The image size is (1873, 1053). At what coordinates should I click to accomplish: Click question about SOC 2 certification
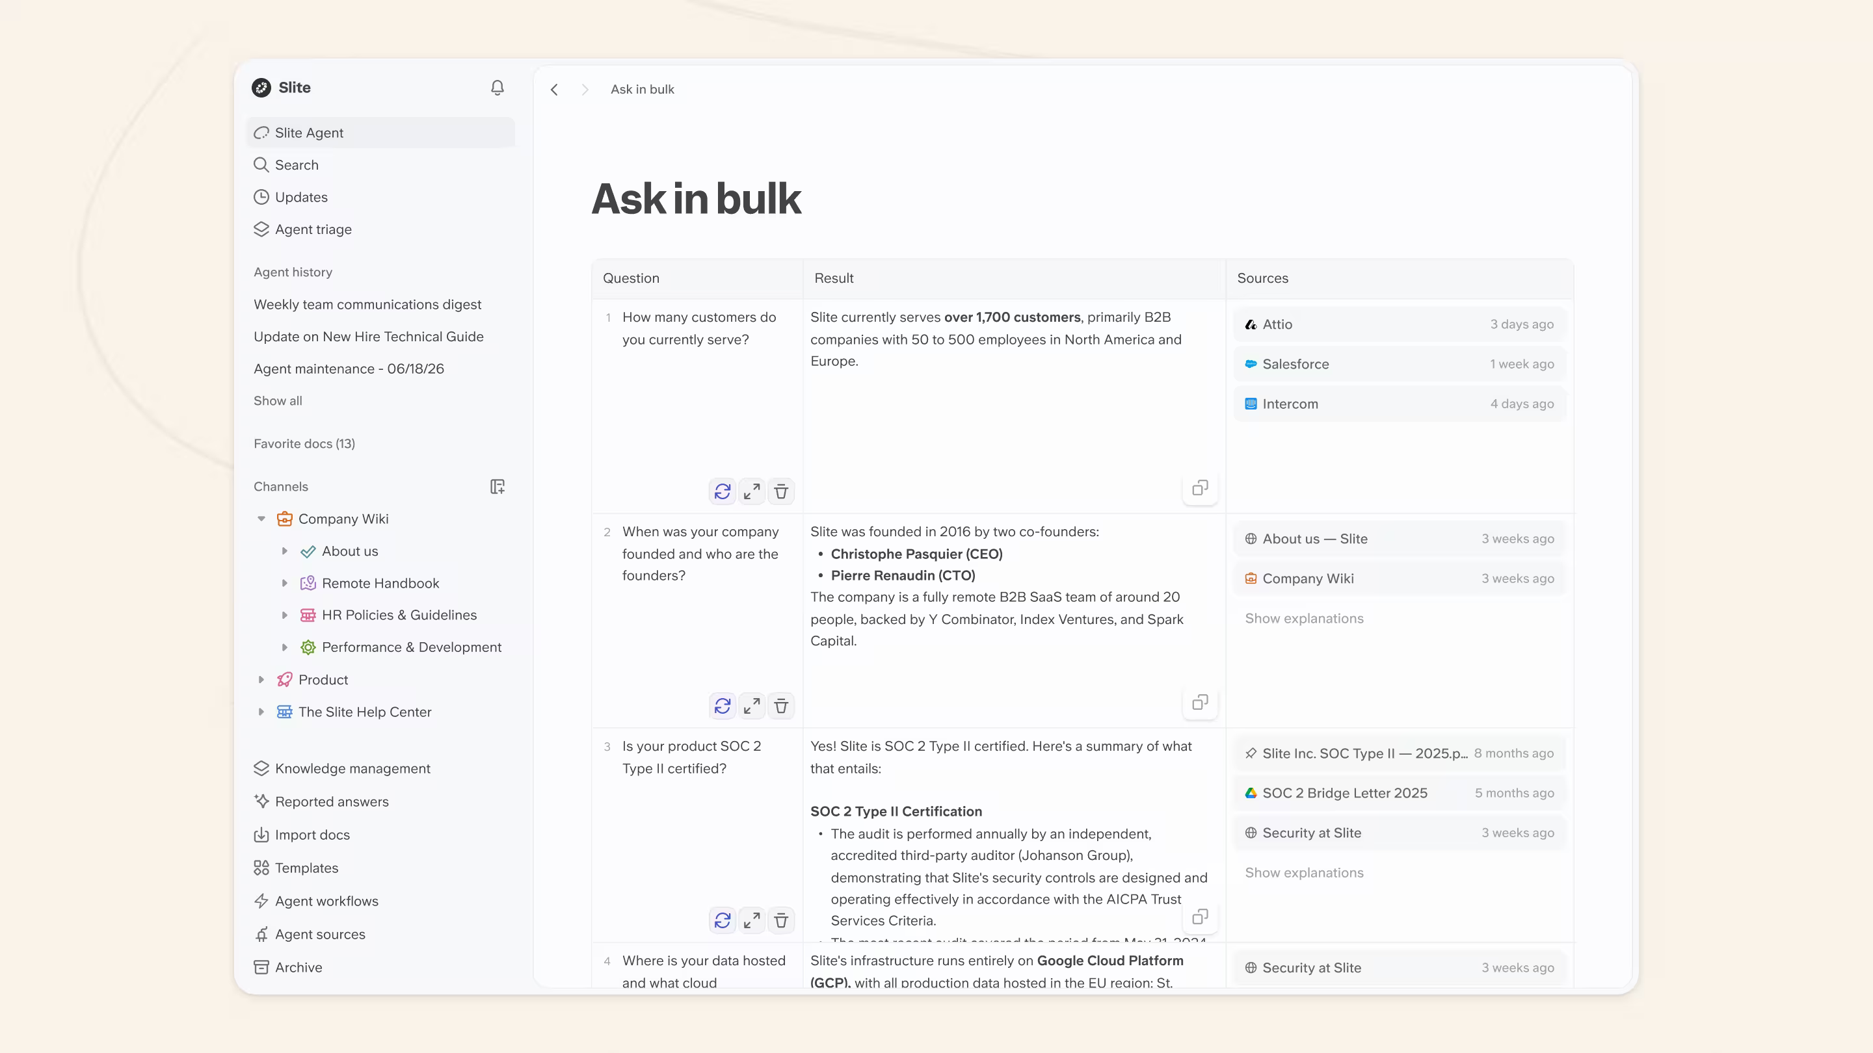691,757
